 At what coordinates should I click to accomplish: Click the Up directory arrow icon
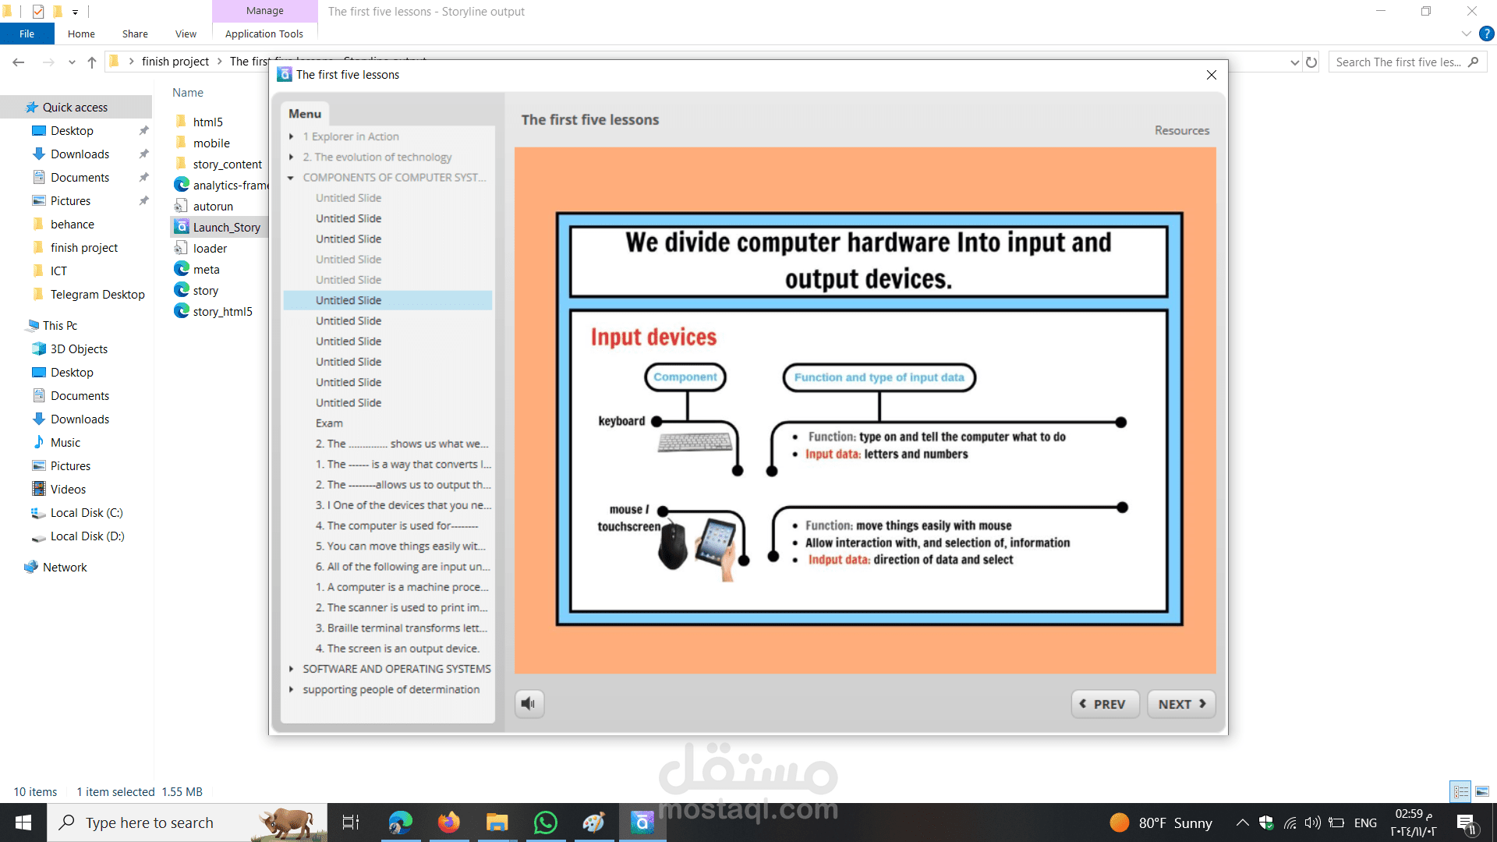(92, 62)
